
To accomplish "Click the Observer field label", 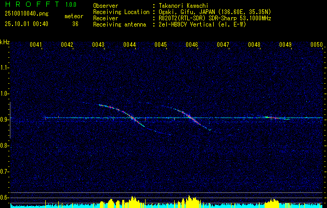I will point(106,6).
